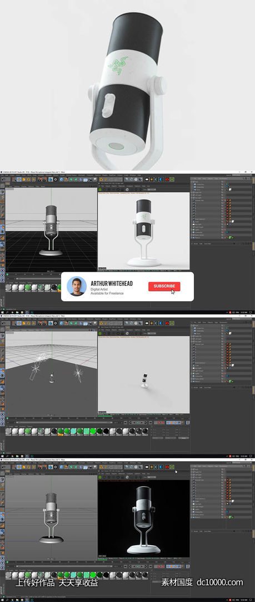Click the red SUBSCRIBE button

164,286
